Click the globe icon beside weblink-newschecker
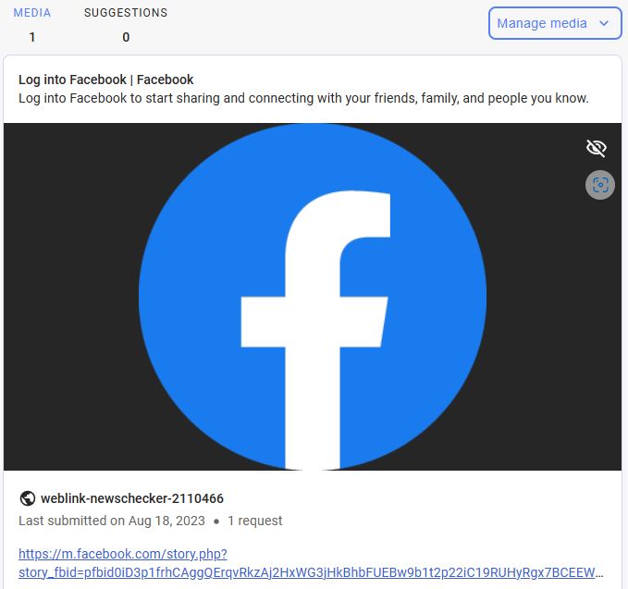This screenshot has width=628, height=589. pos(27,498)
